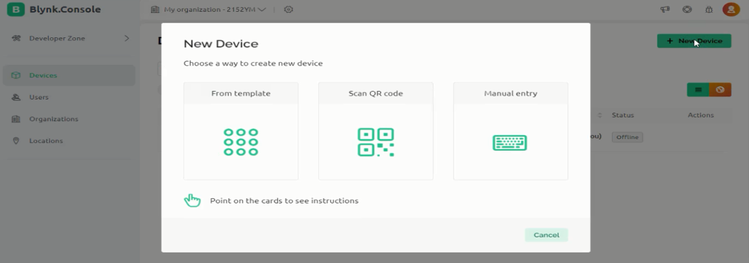Click the orange view toggle button

click(720, 90)
